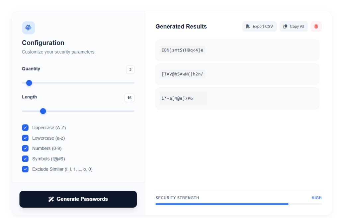Click the copy icon in Copy All
This screenshot has width=340, height=218.
[285, 27]
